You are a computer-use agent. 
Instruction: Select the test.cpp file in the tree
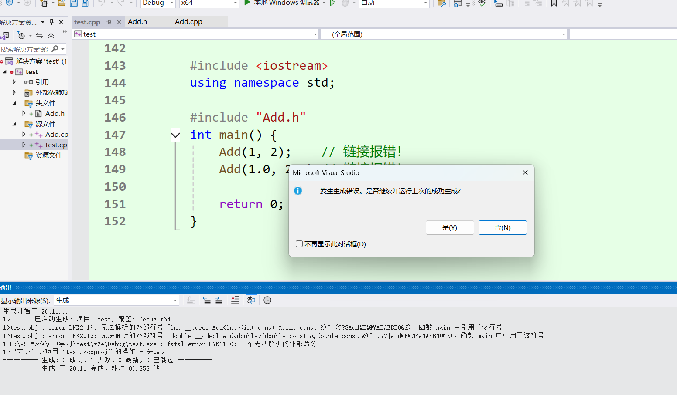click(56, 145)
